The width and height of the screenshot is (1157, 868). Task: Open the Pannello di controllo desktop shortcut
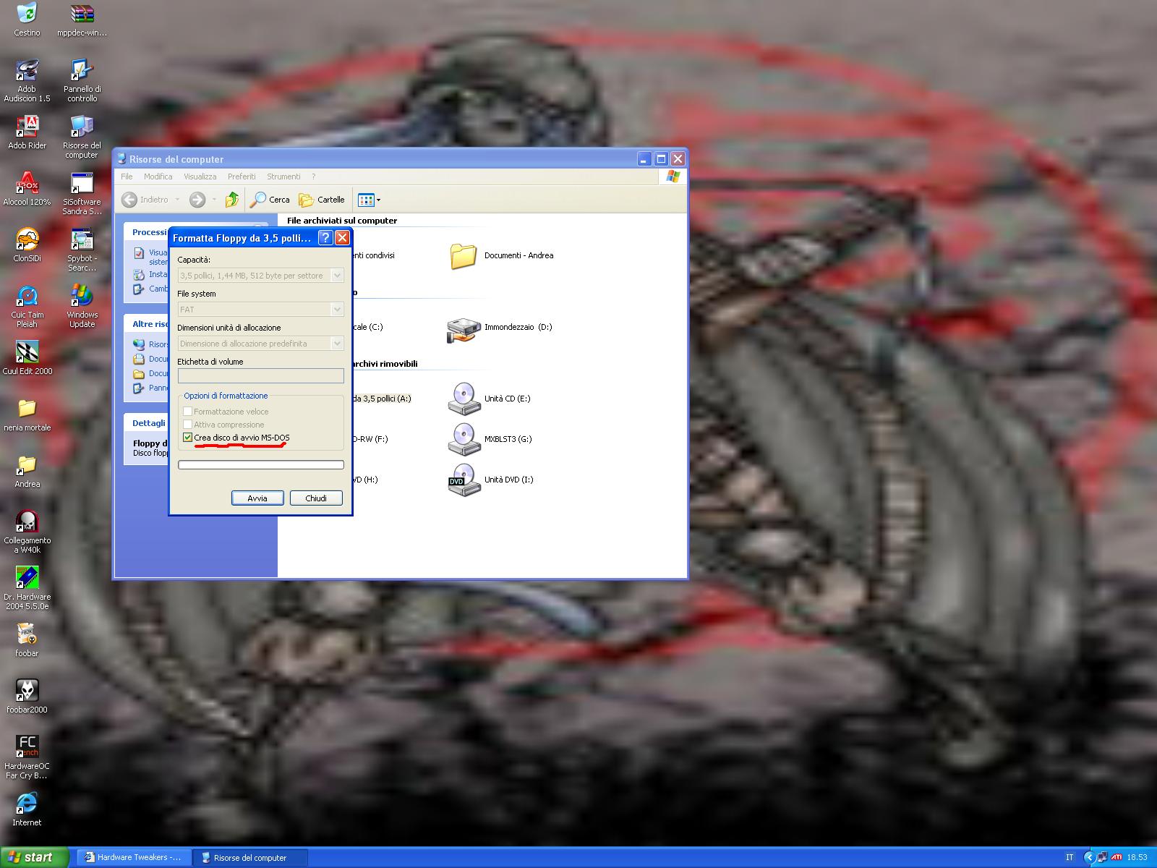coord(82,81)
